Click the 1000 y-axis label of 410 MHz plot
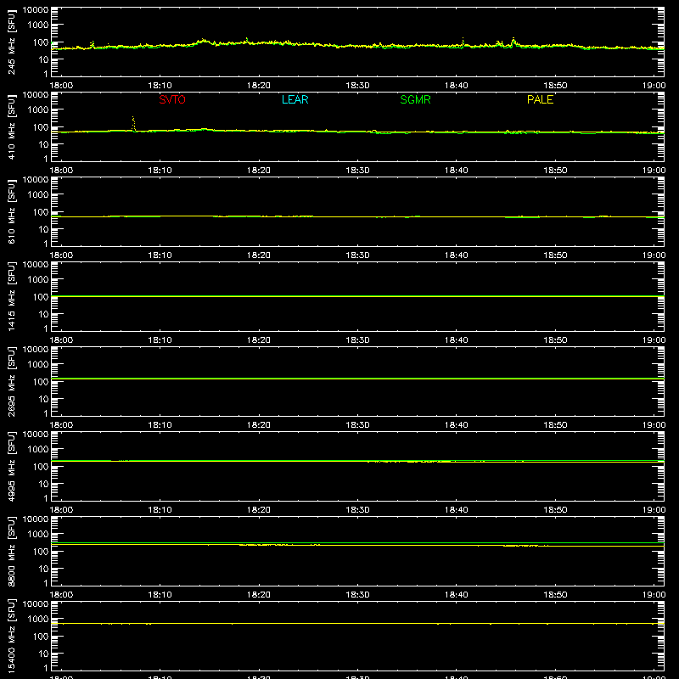This screenshot has width=679, height=679. (38, 110)
